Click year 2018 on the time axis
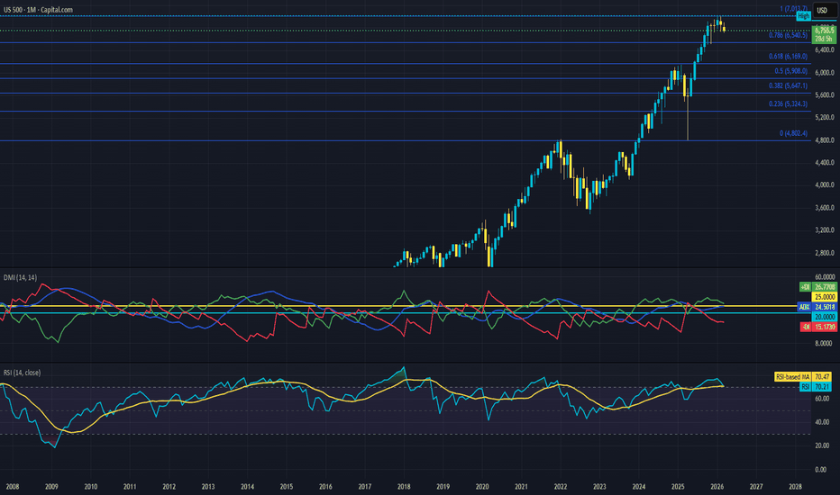Image resolution: width=840 pixels, height=495 pixels. [404, 487]
